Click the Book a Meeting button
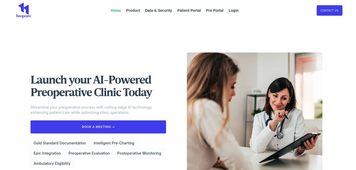The image size is (356, 170). pyautogui.click(x=98, y=127)
